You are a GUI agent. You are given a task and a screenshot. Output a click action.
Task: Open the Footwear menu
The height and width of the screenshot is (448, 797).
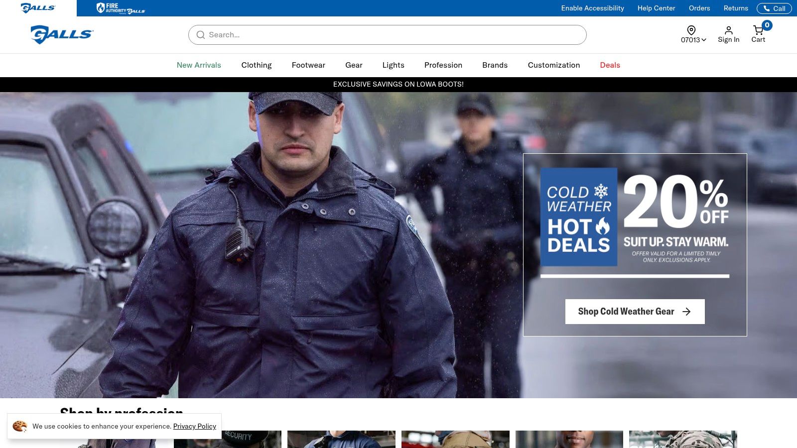308,65
